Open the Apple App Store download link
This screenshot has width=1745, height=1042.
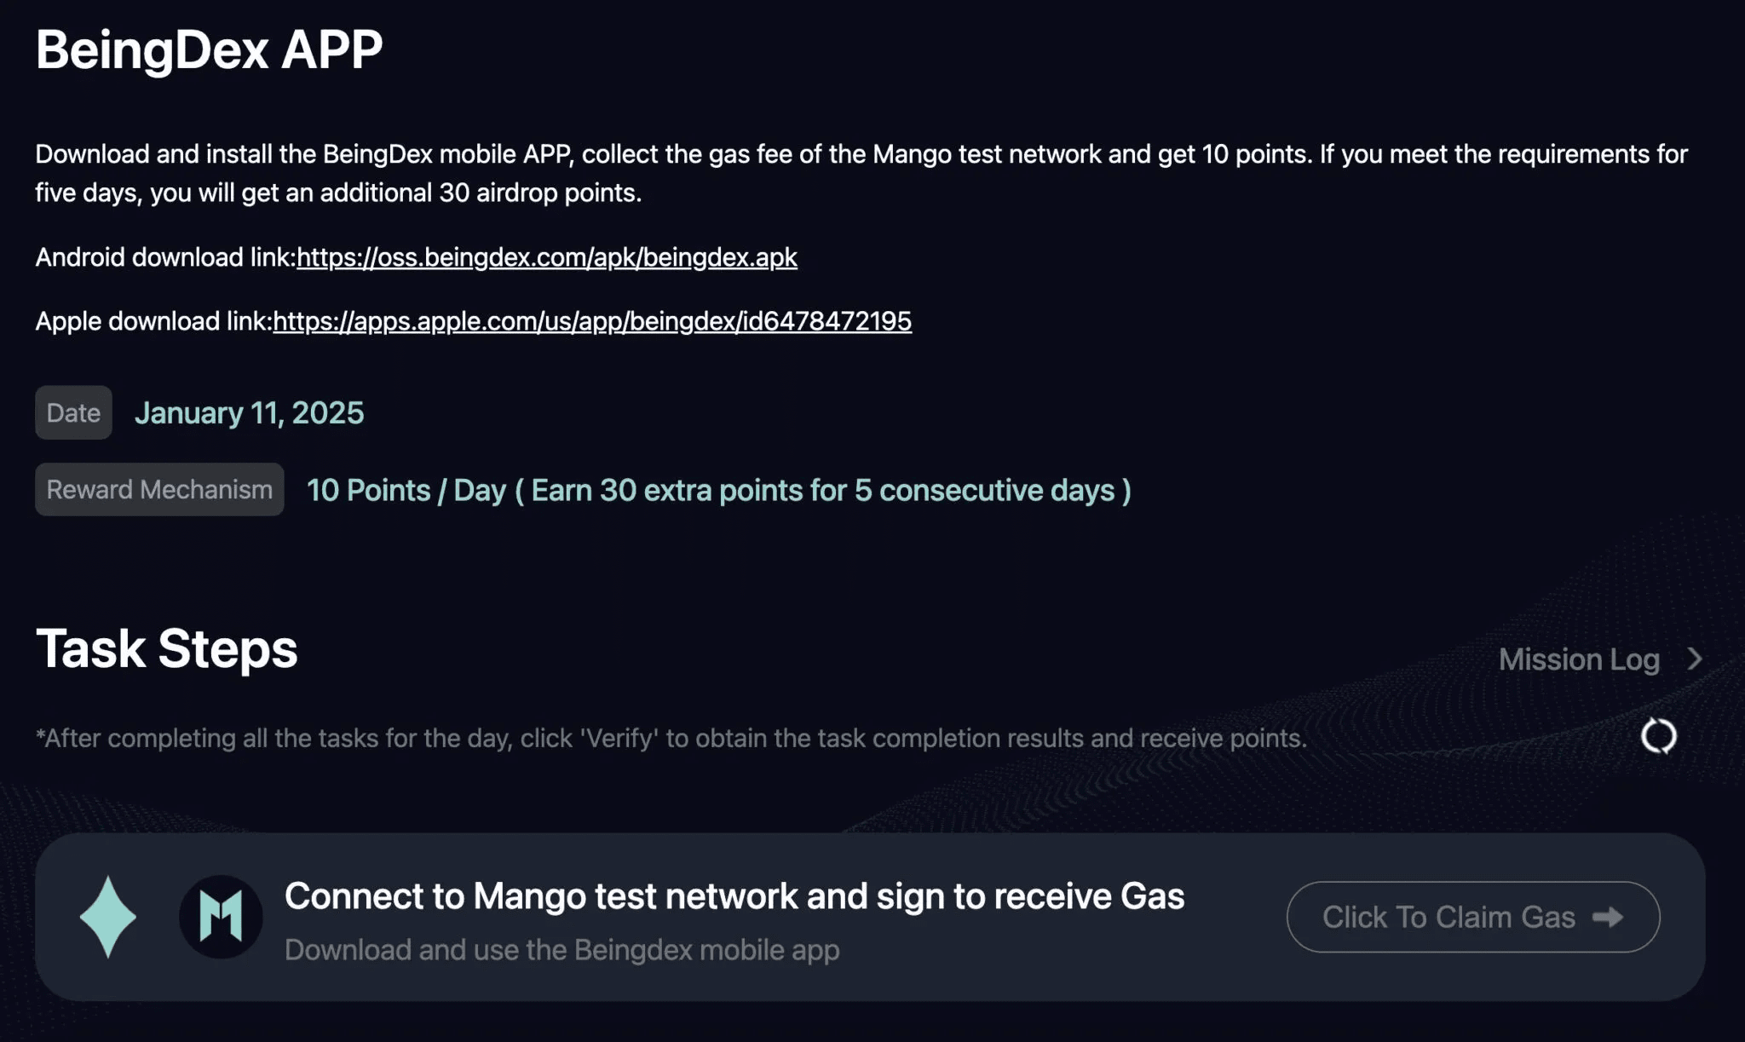coord(591,321)
